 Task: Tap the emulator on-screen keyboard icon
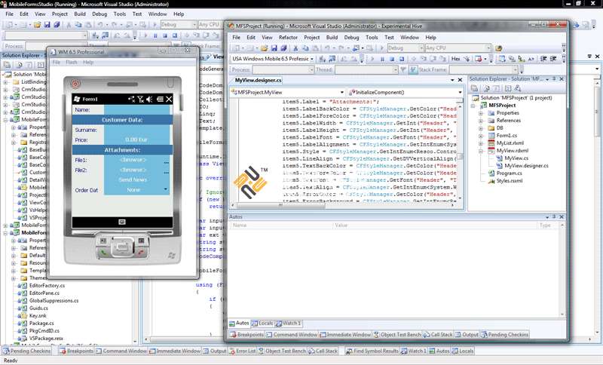(x=122, y=221)
